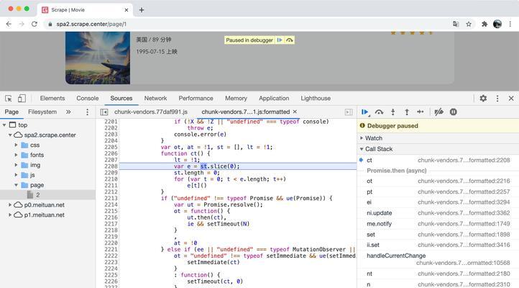Open the profile avatar menu

[x=497, y=24]
